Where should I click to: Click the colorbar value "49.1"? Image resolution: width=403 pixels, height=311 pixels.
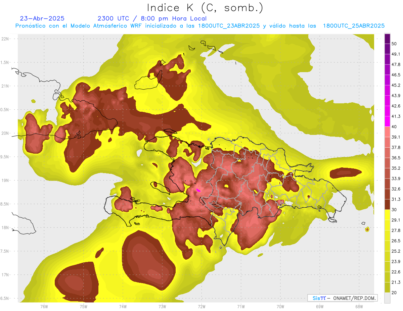click(396, 54)
